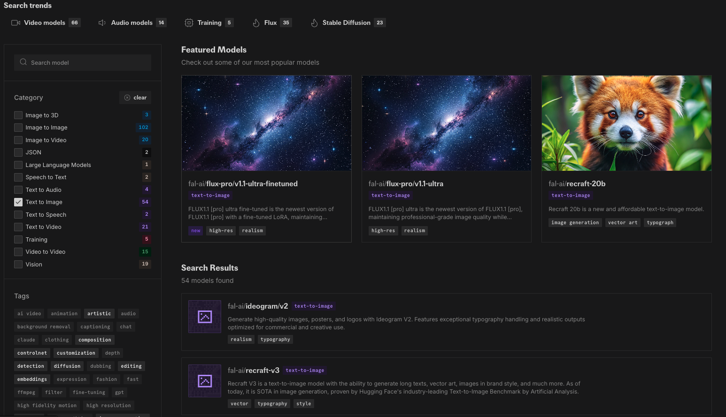Click the ideogram/v2 image placeholder icon
Viewport: 726px width, 417px height.
(205, 317)
